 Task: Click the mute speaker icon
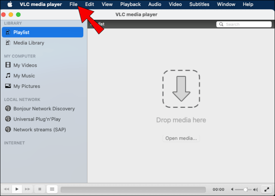pyautogui.click(x=232, y=189)
